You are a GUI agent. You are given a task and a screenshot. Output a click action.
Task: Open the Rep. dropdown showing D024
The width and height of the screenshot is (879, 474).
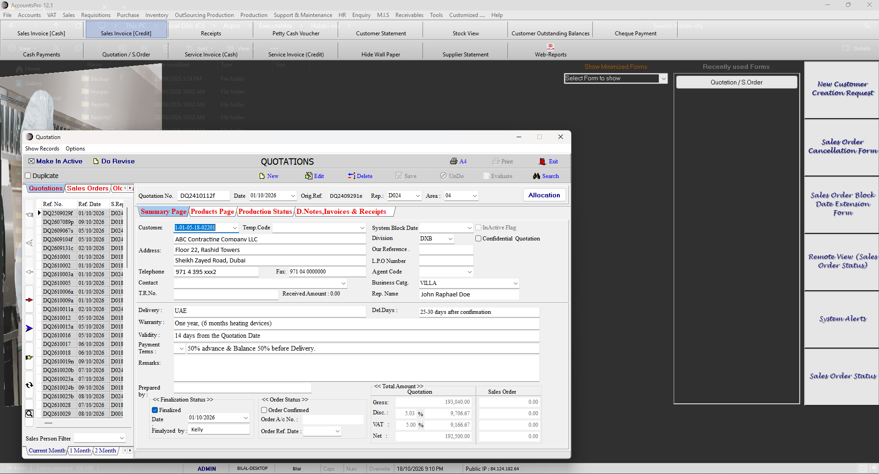418,195
